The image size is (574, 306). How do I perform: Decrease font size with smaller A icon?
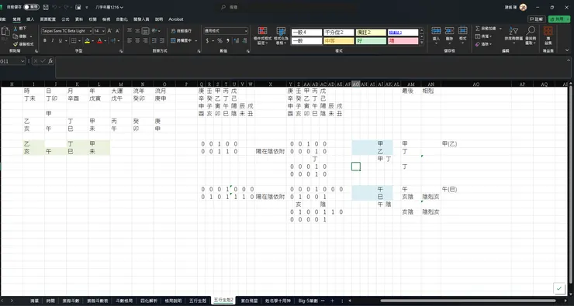[117, 31]
